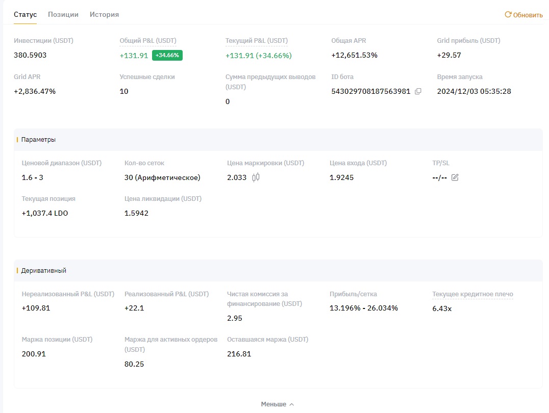Click the launch time 2024/12/03 05:35:28
The width and height of the screenshot is (549, 413).
[474, 91]
